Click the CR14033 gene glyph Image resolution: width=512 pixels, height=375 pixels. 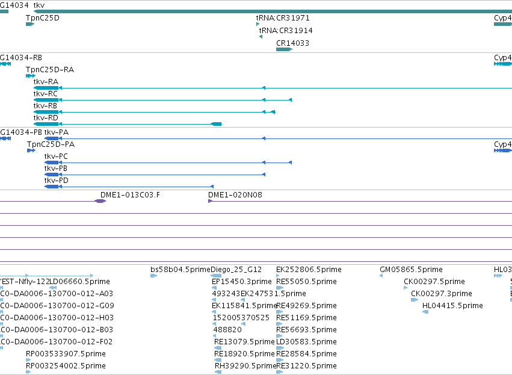click(284, 49)
